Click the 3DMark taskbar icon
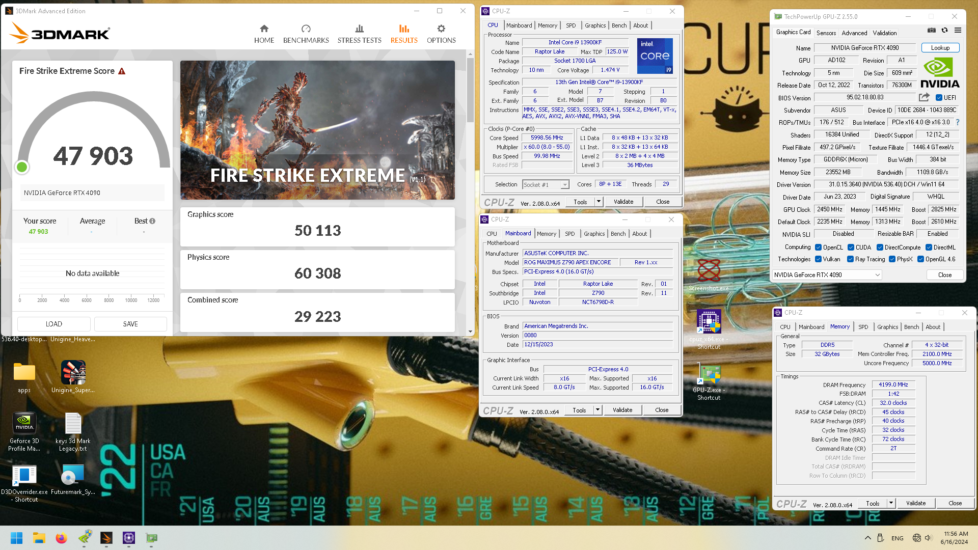 tap(106, 538)
